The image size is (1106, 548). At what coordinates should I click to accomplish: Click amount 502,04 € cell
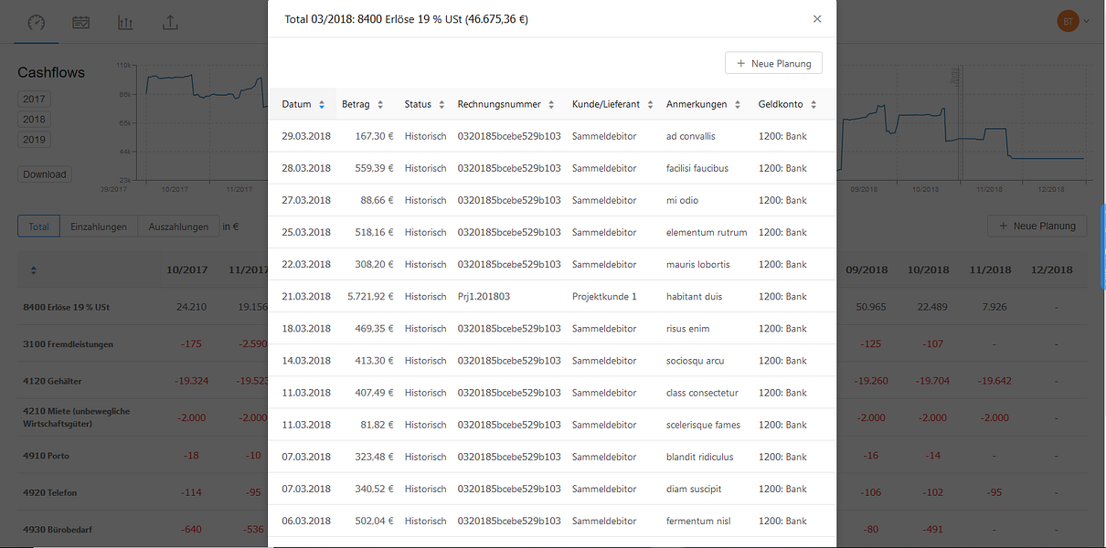point(375,521)
